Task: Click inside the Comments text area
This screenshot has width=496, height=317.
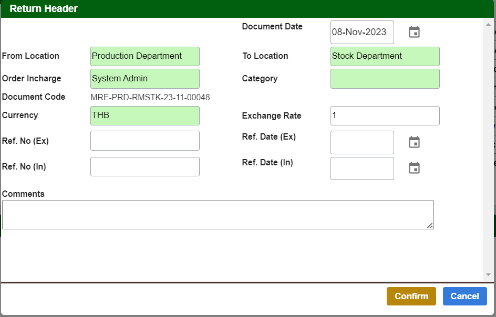Action: click(x=218, y=215)
